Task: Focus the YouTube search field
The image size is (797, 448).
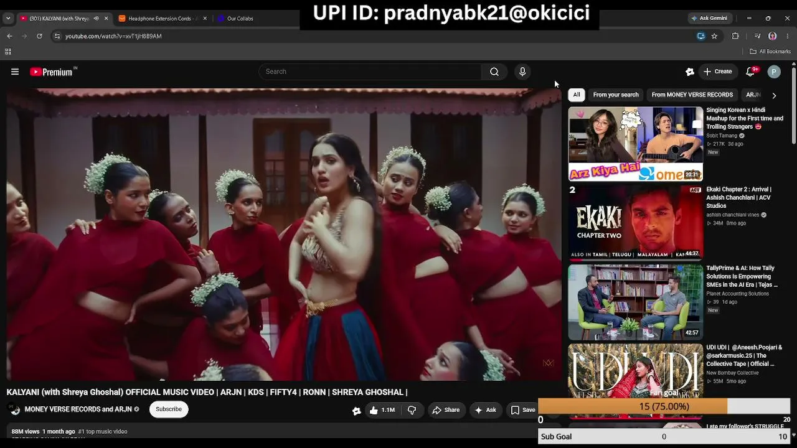Action: point(370,72)
